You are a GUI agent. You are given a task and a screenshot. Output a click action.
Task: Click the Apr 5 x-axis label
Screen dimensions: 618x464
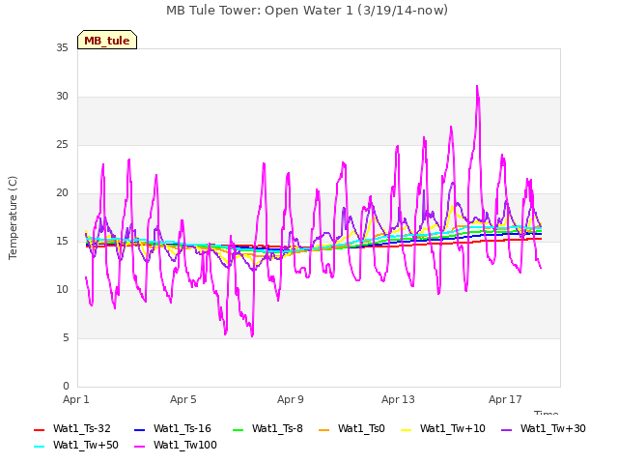(183, 399)
